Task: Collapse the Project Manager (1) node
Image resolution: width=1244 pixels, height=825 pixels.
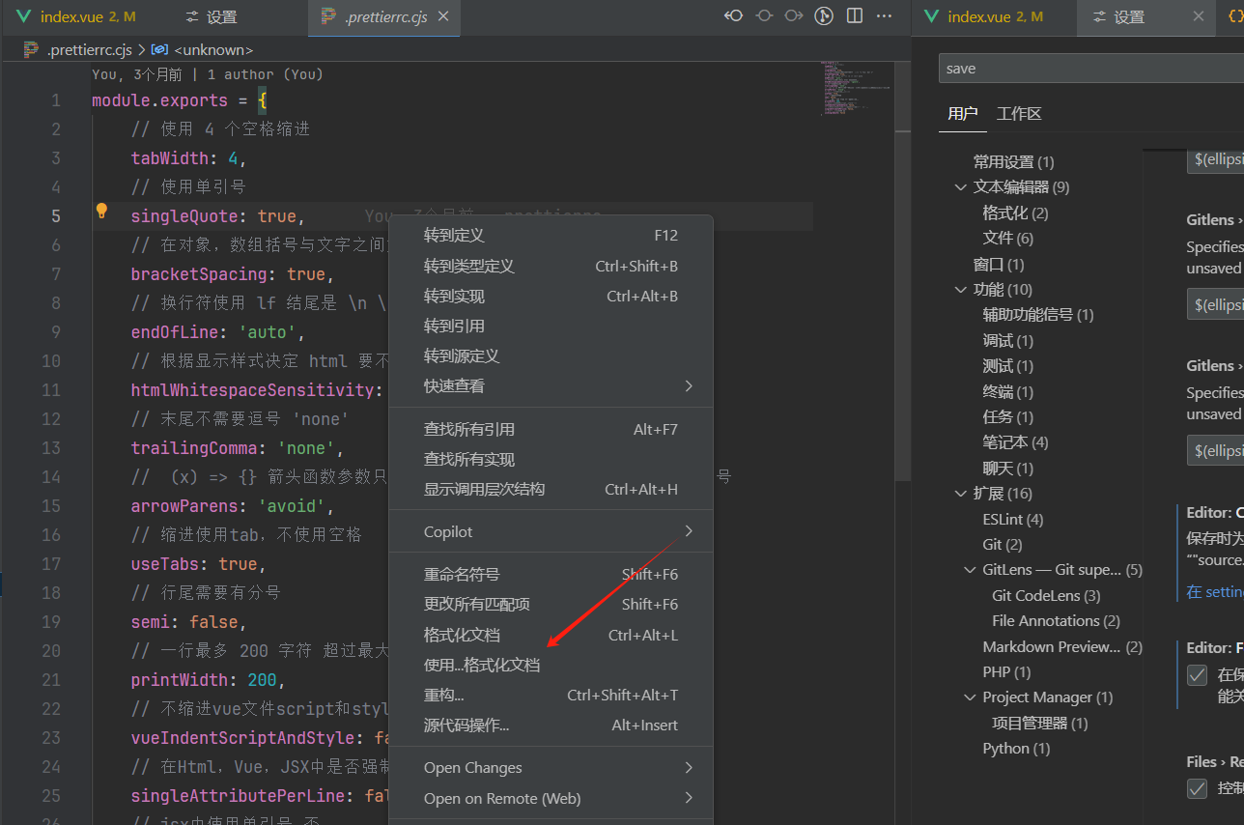Action: (970, 697)
